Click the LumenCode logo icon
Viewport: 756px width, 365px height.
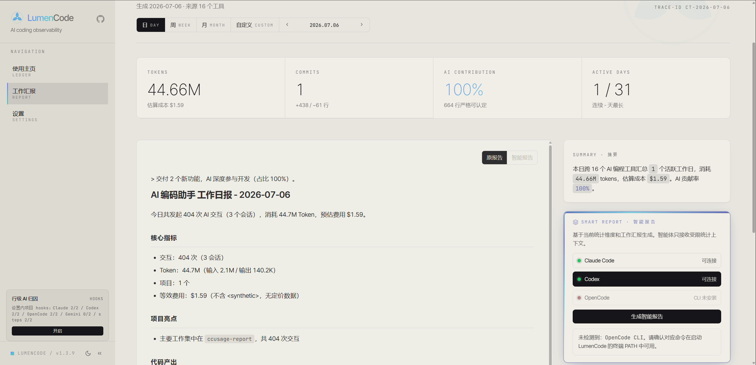17,18
